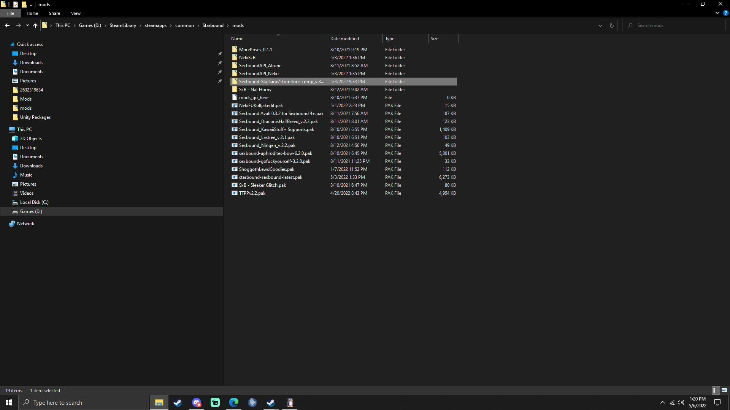Navigate up one folder level
Image resolution: width=730 pixels, height=410 pixels.
point(35,25)
